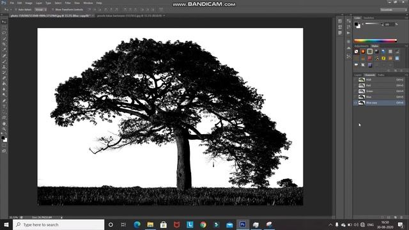
Task: Select the Hand tool
Action: [4, 124]
